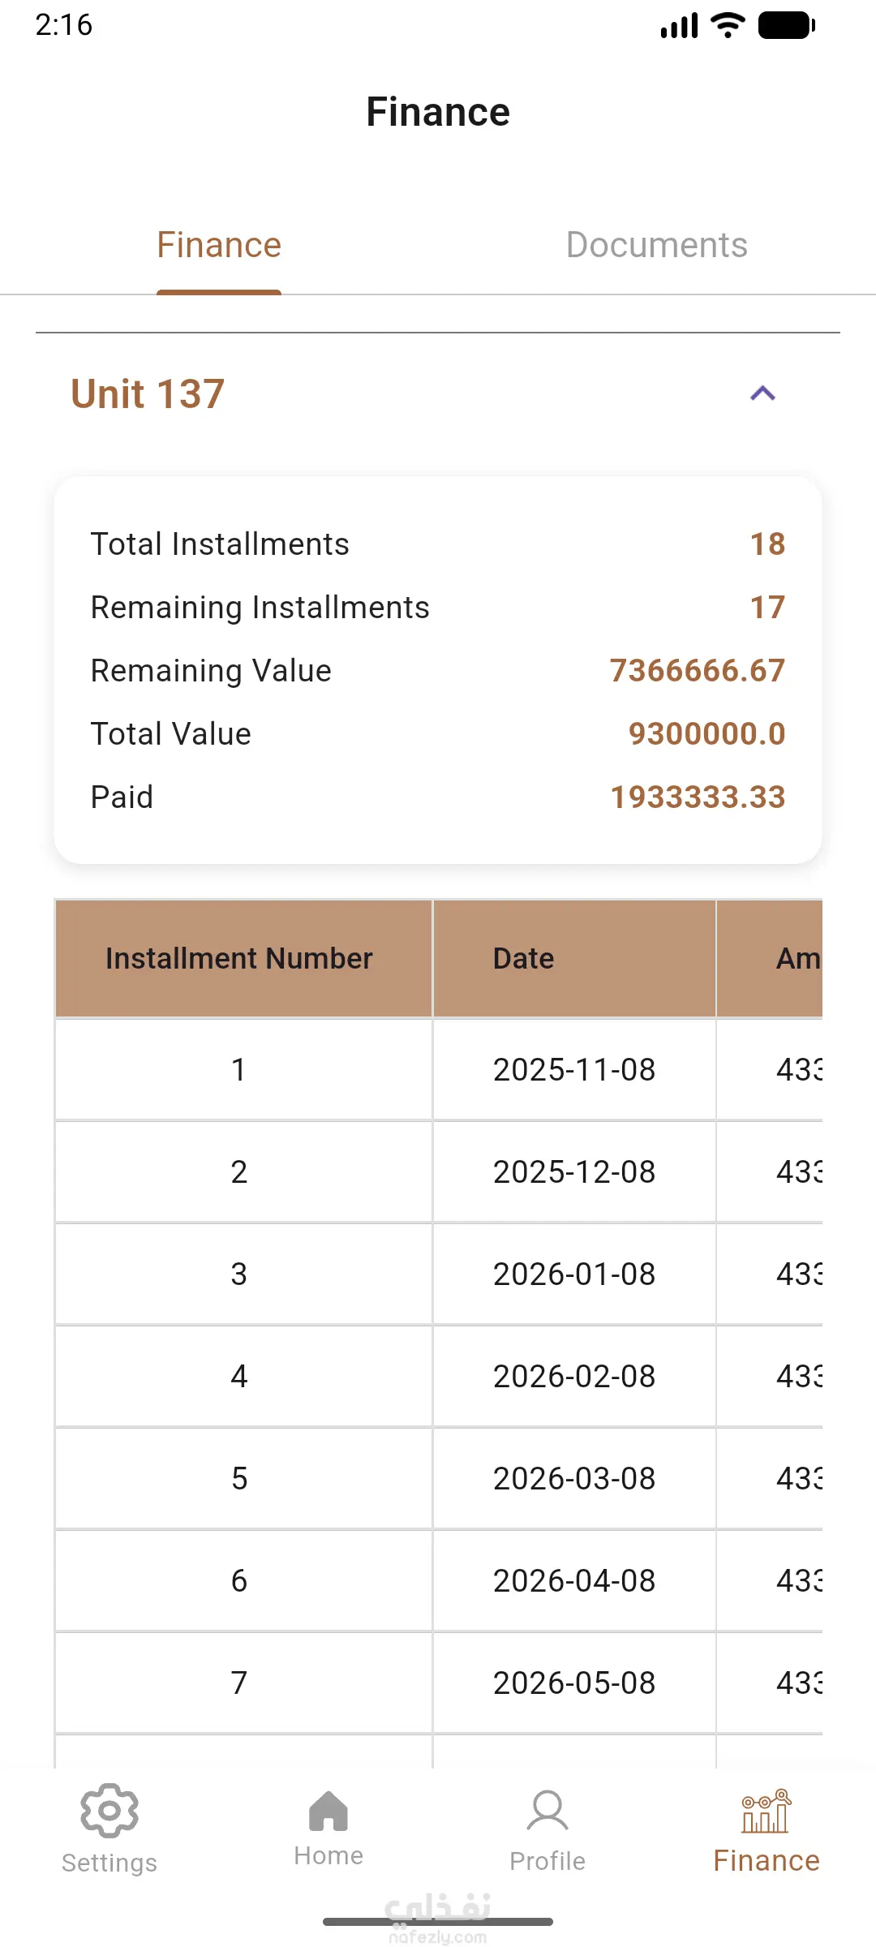Tap the Finance page title

[438, 112]
